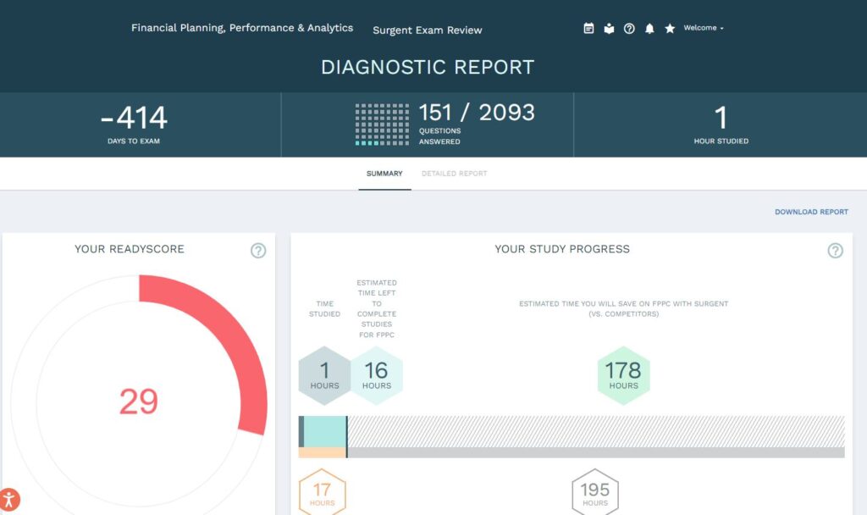The image size is (867, 515).
Task: Click the Your ReadyScore heading
Action: (130, 249)
